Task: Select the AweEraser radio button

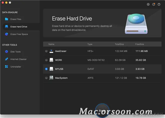Action: (46, 51)
